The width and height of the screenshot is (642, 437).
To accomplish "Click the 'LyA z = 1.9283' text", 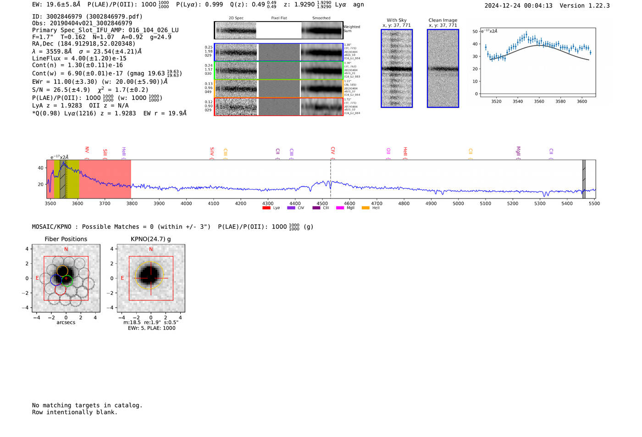I will point(58,105).
